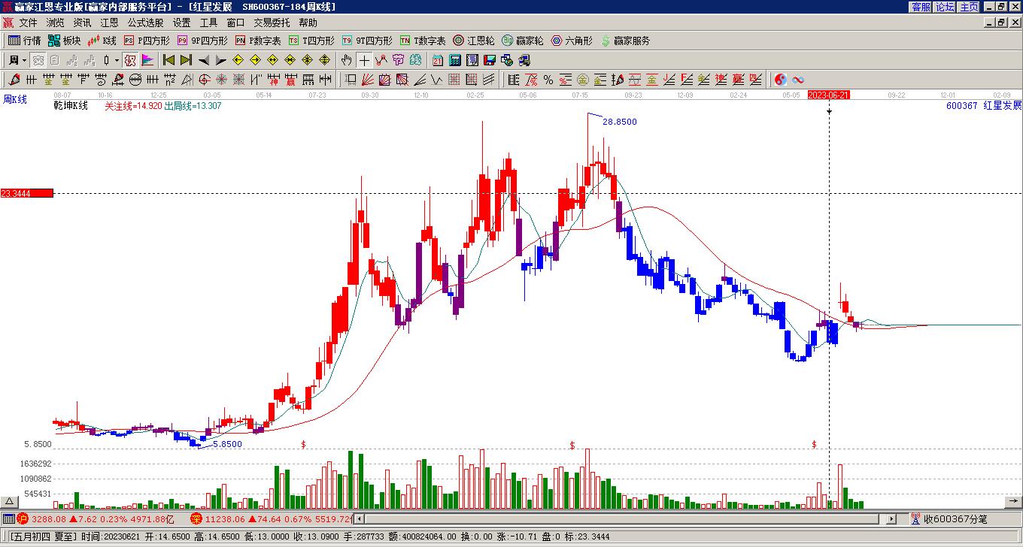The image size is (1023, 547).
Task: Click the colored flag marker icon
Action: pos(147,60)
